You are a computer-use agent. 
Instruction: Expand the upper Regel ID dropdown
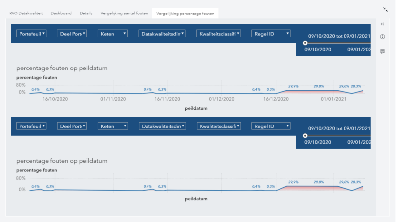[271, 34]
